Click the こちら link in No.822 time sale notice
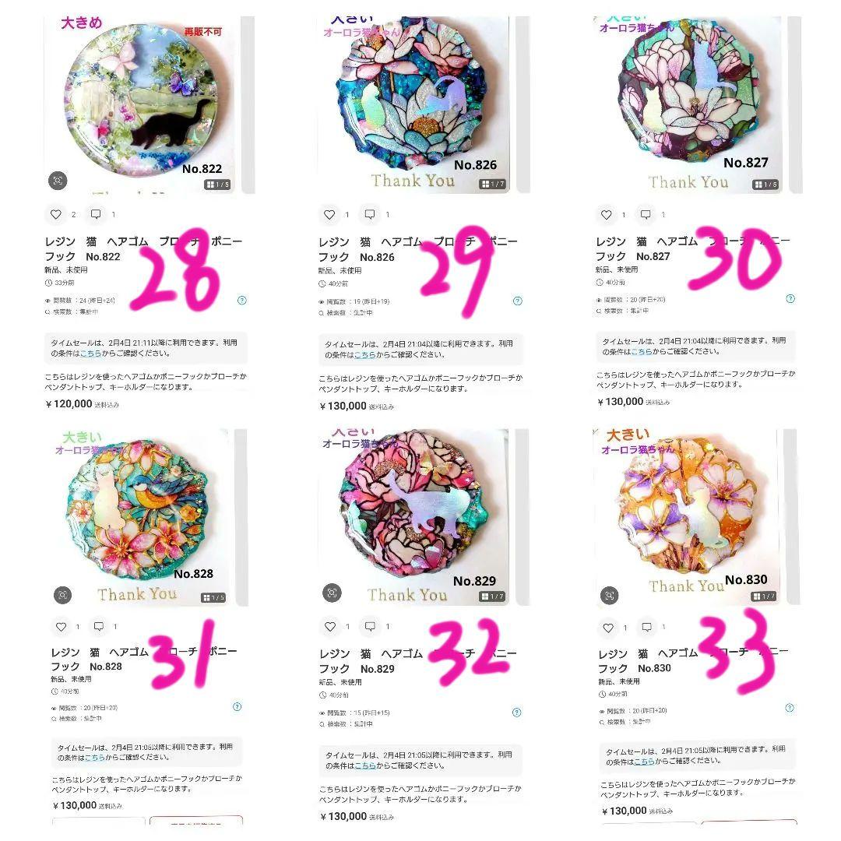This screenshot has width=841, height=841. click(x=90, y=354)
